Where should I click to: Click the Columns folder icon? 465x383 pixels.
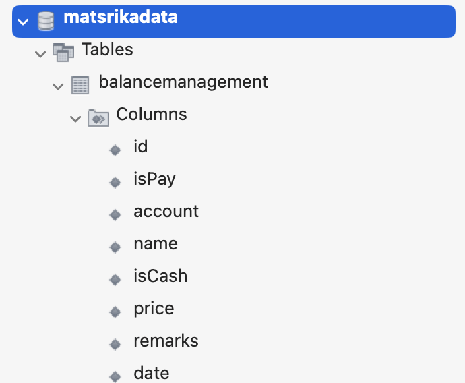click(98, 117)
